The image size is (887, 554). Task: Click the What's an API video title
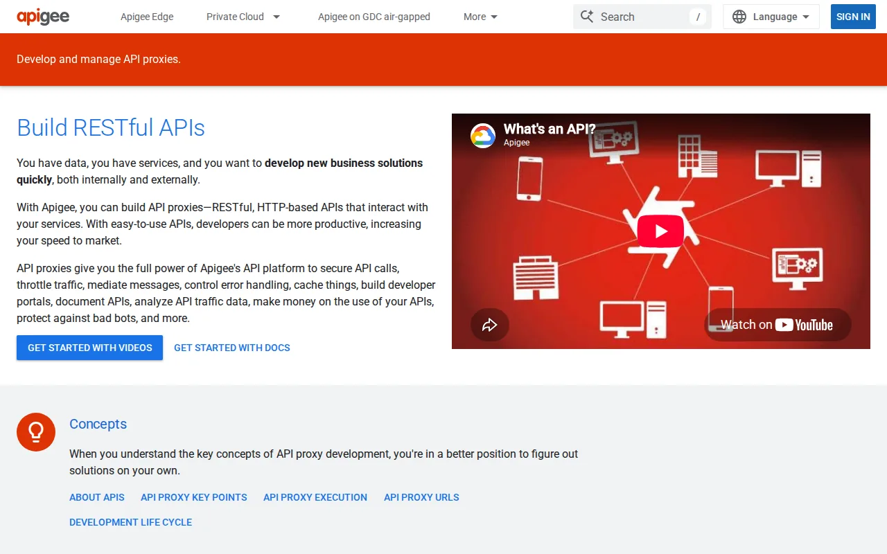(550, 129)
